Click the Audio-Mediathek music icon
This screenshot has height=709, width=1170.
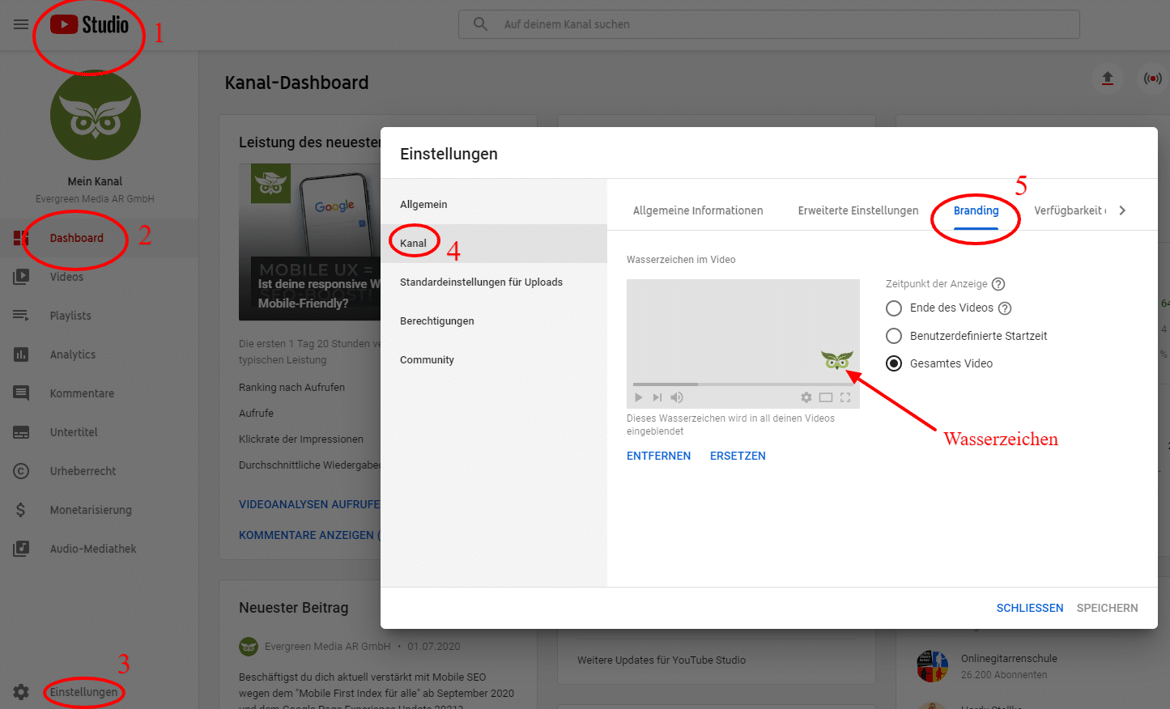pos(21,549)
